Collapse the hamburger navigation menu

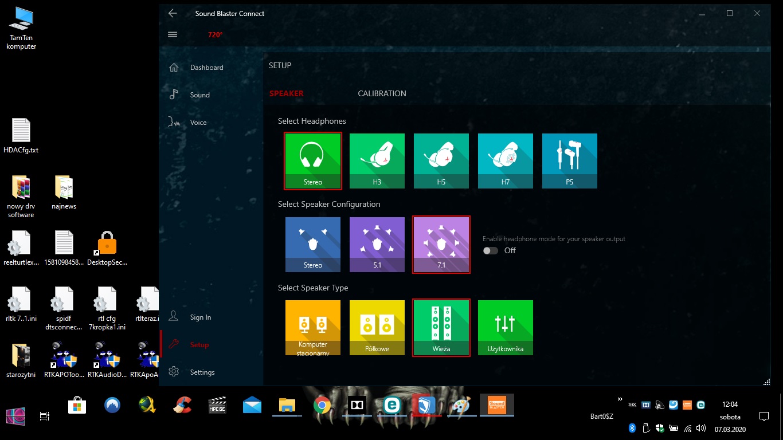[173, 34]
